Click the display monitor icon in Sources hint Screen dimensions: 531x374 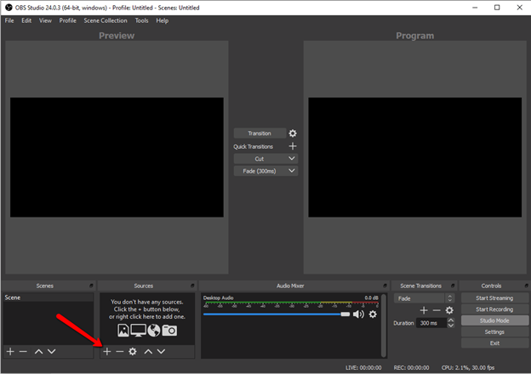(x=138, y=331)
